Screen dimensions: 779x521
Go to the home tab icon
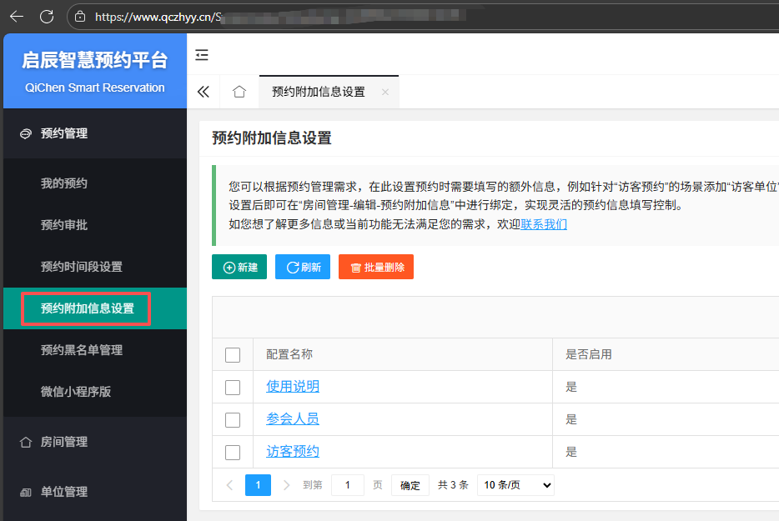(x=239, y=92)
